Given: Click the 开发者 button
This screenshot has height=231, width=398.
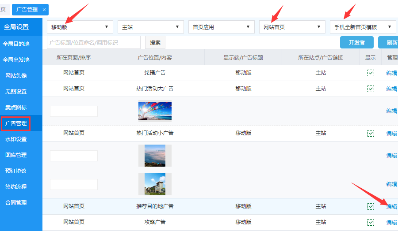Looking at the screenshot, I should pos(356,42).
